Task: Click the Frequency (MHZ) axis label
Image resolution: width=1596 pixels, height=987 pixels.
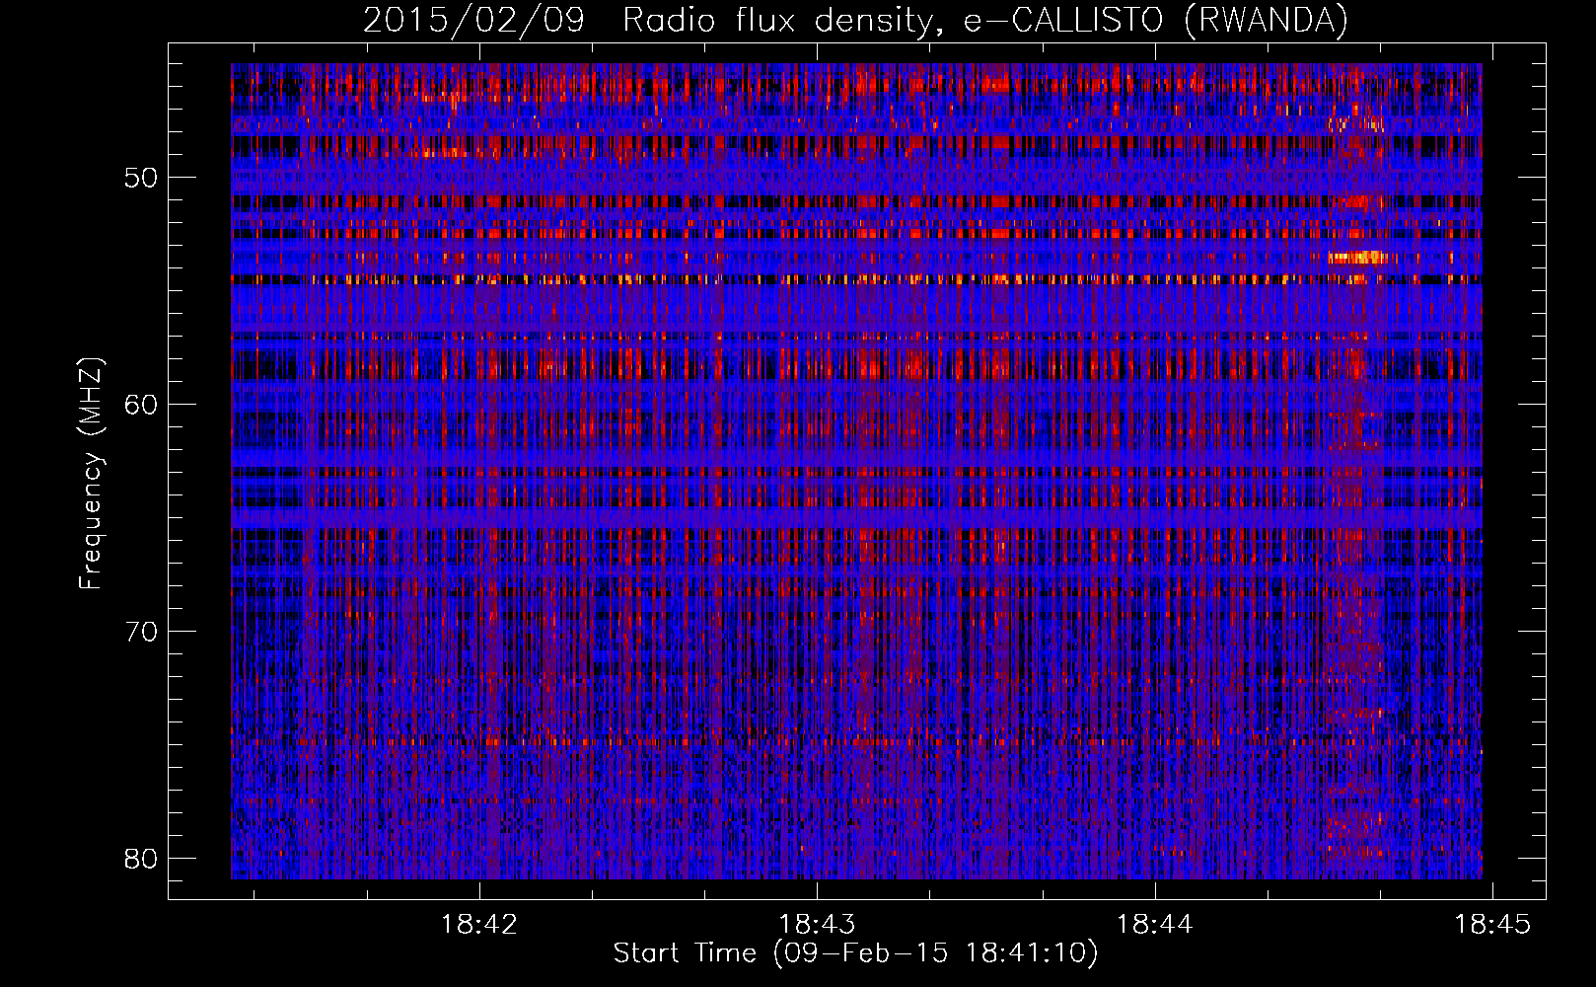Action: click(x=91, y=474)
